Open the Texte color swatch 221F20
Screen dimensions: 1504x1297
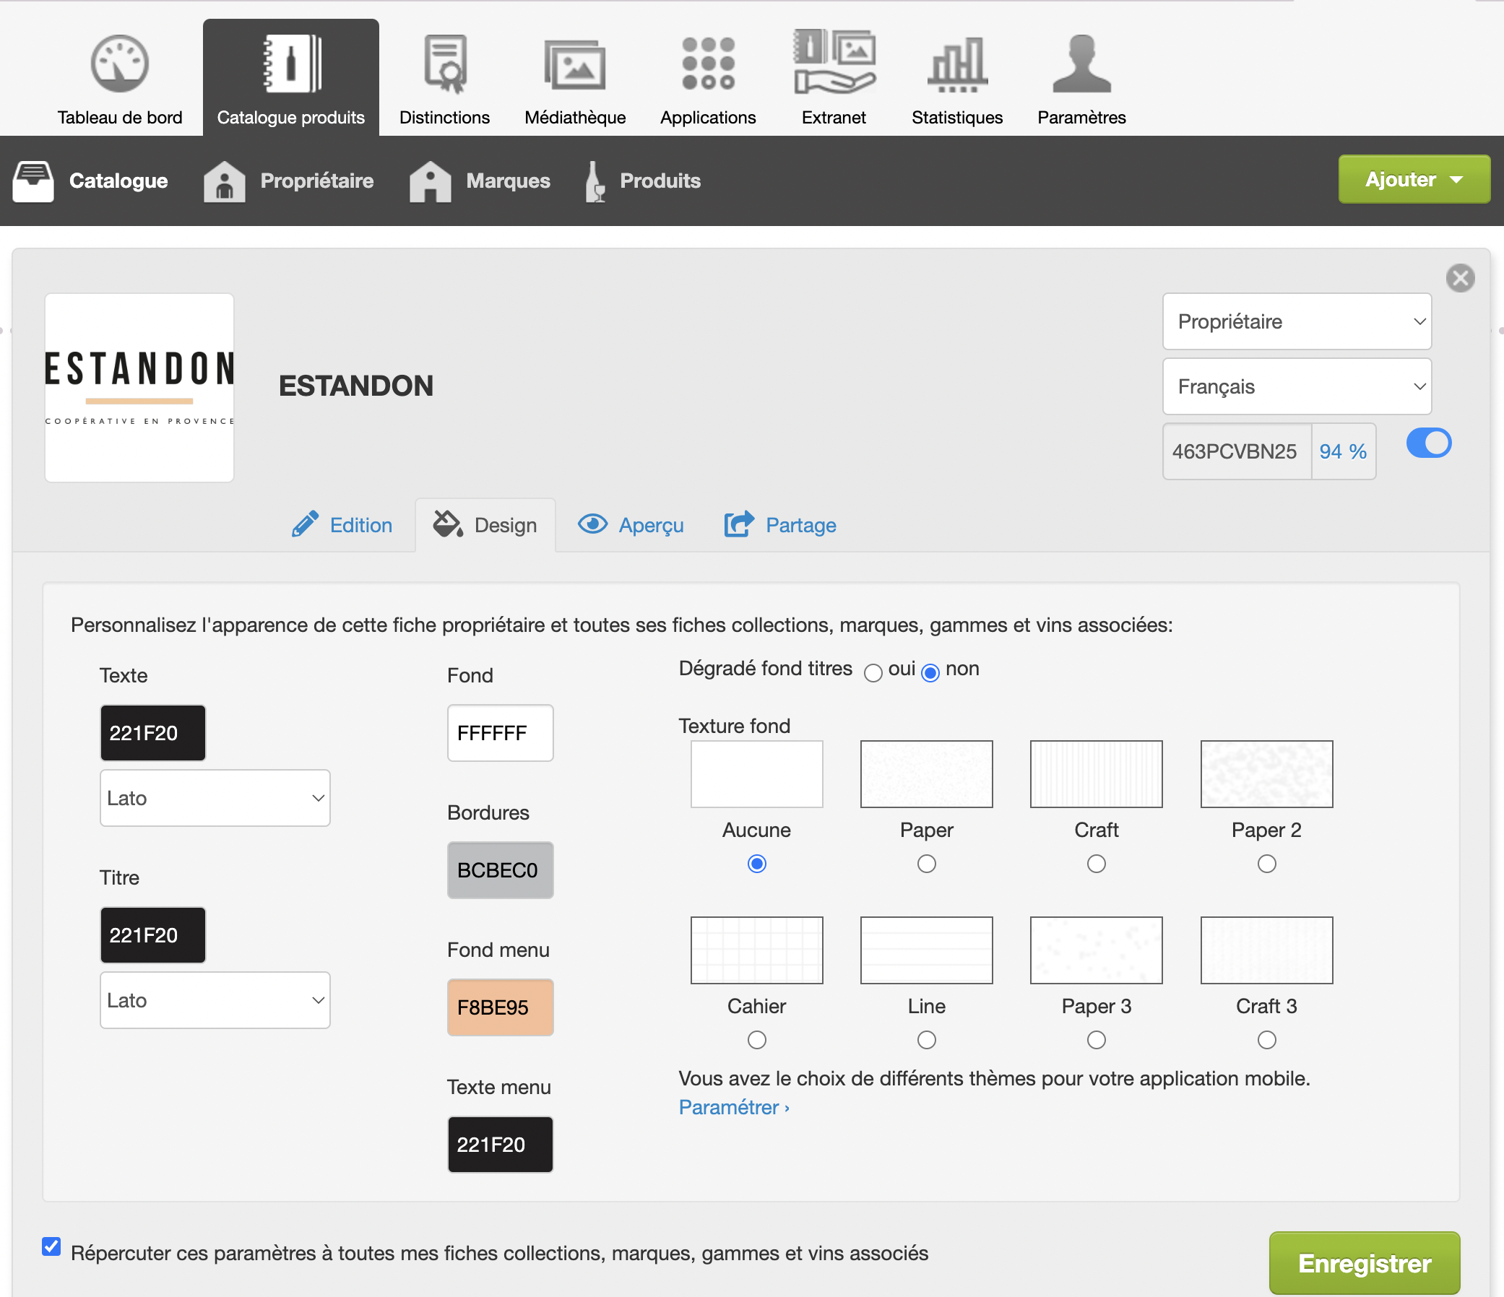tap(152, 733)
